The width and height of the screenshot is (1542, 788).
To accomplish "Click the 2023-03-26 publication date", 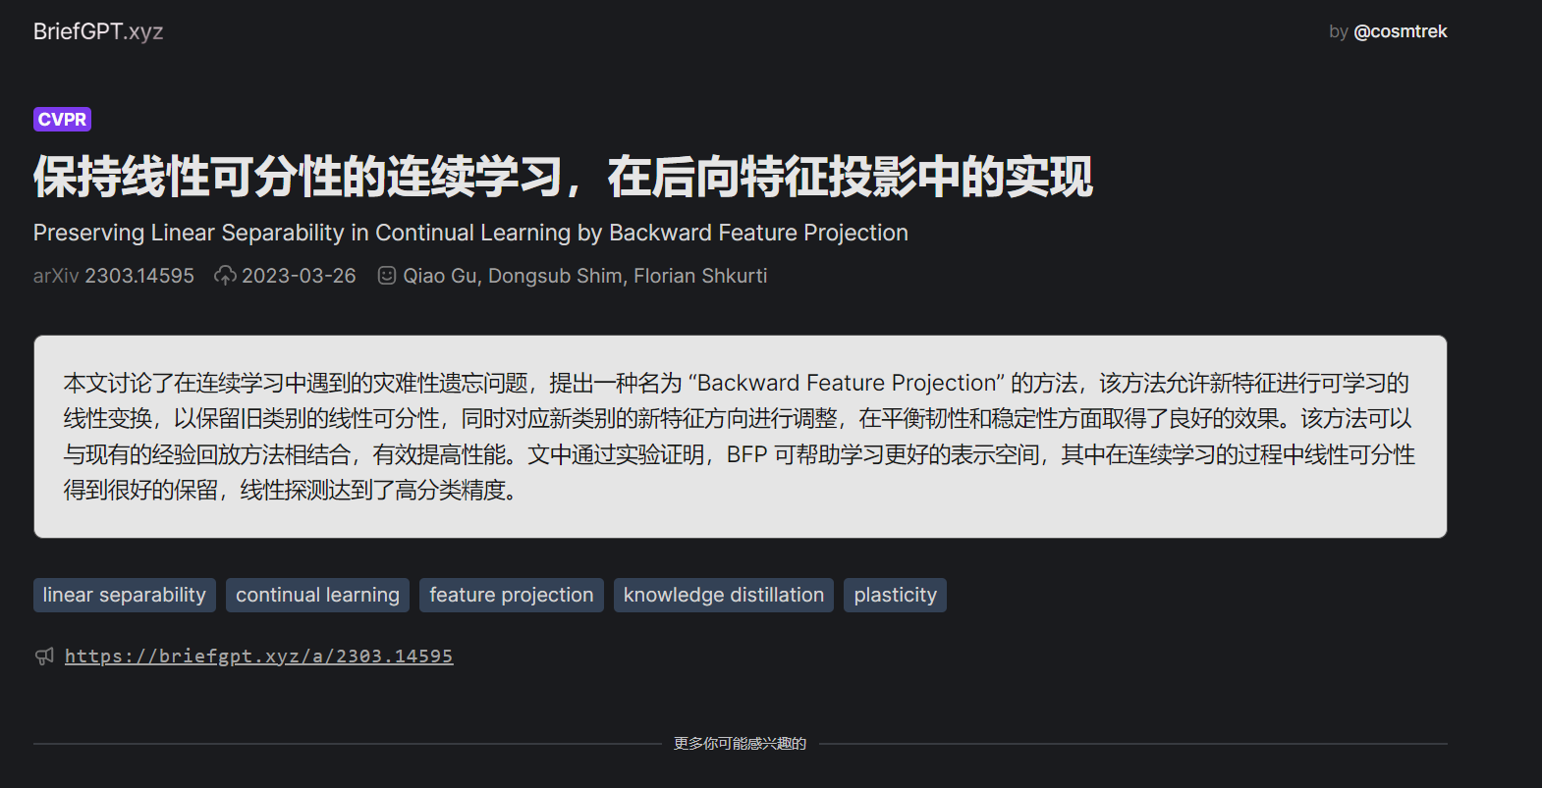I will point(299,276).
